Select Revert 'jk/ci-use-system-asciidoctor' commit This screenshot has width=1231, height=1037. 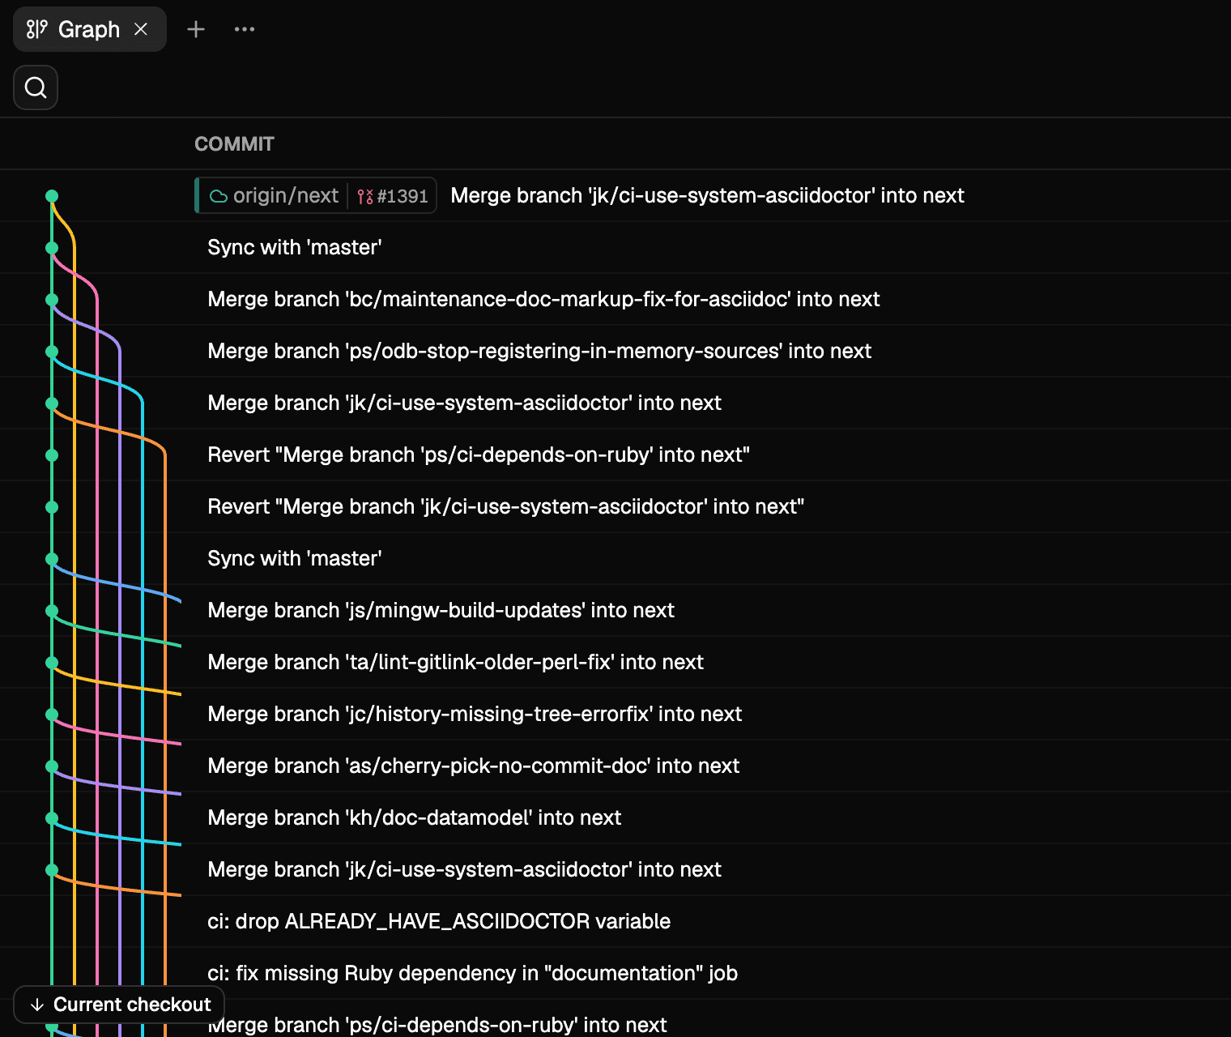[x=615, y=506]
